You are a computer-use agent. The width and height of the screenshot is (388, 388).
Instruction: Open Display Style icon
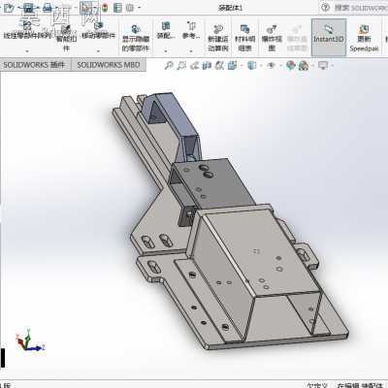coord(252,66)
